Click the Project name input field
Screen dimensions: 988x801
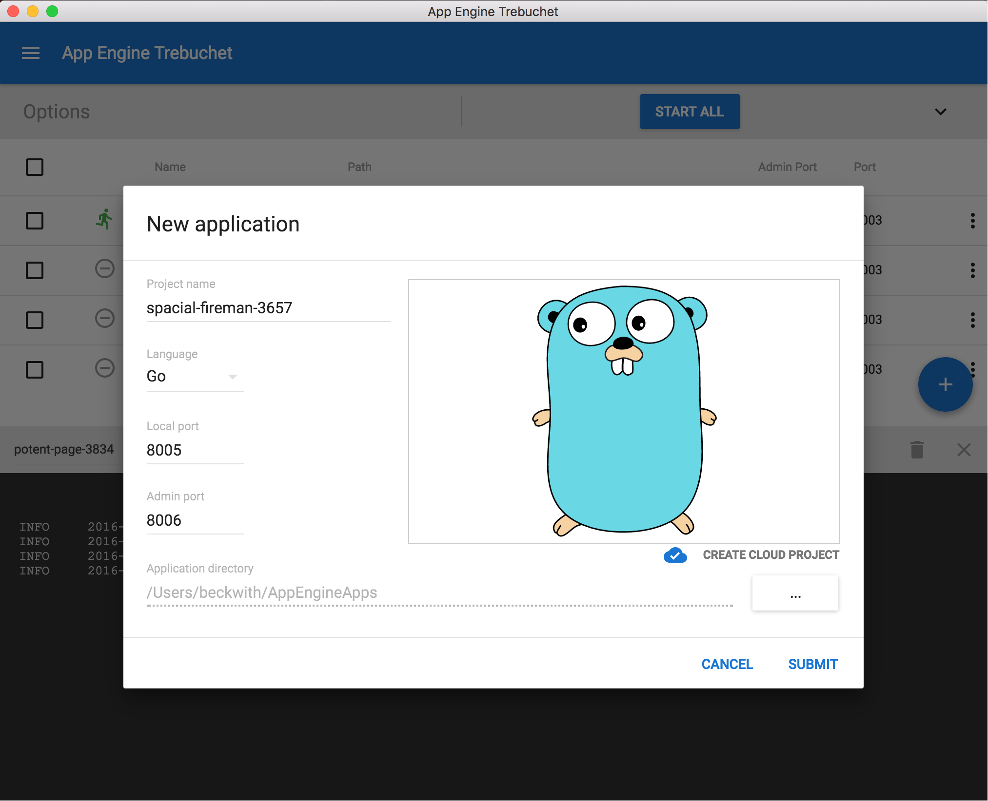[x=268, y=308]
